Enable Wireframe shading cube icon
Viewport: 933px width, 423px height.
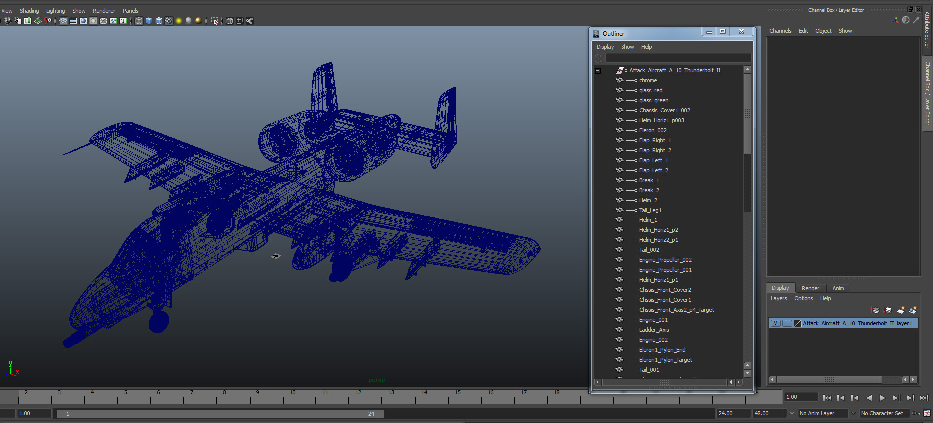pyautogui.click(x=139, y=21)
